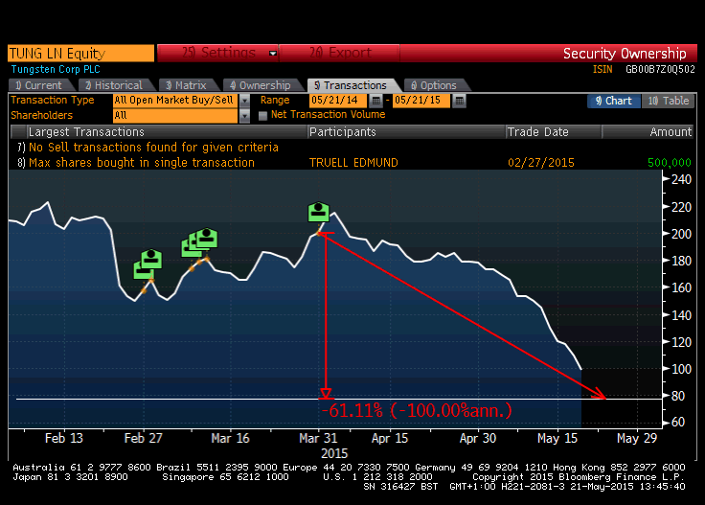This screenshot has width=705, height=505.
Task: Click the 02/27/2015 trade date
Action: (541, 163)
